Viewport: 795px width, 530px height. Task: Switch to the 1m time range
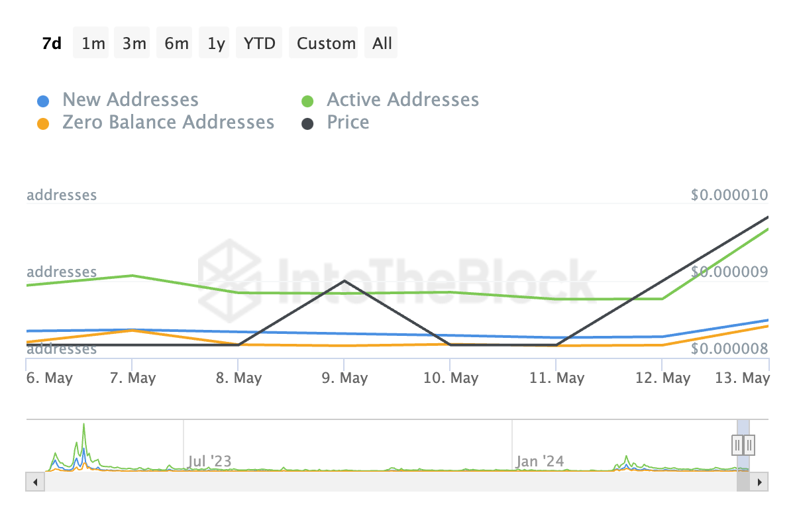click(93, 44)
